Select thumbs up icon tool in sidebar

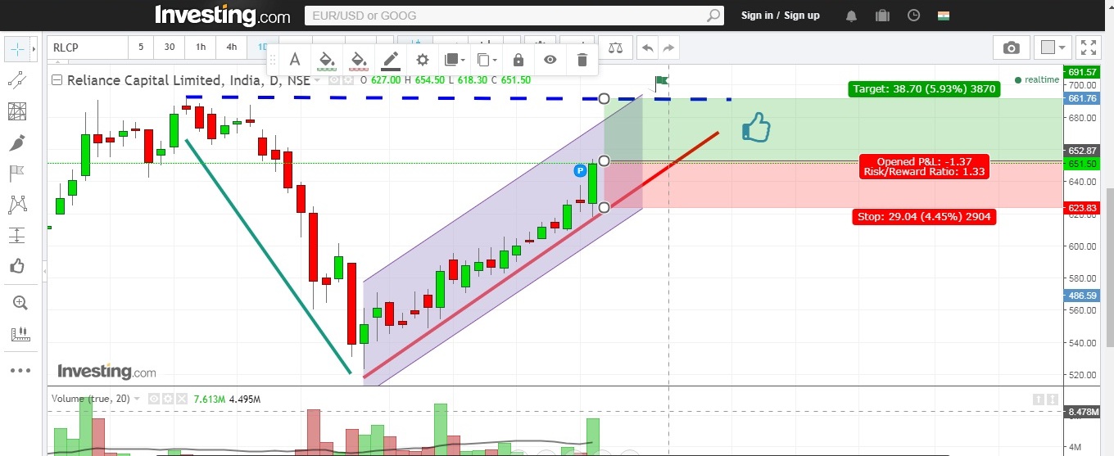[x=16, y=266]
